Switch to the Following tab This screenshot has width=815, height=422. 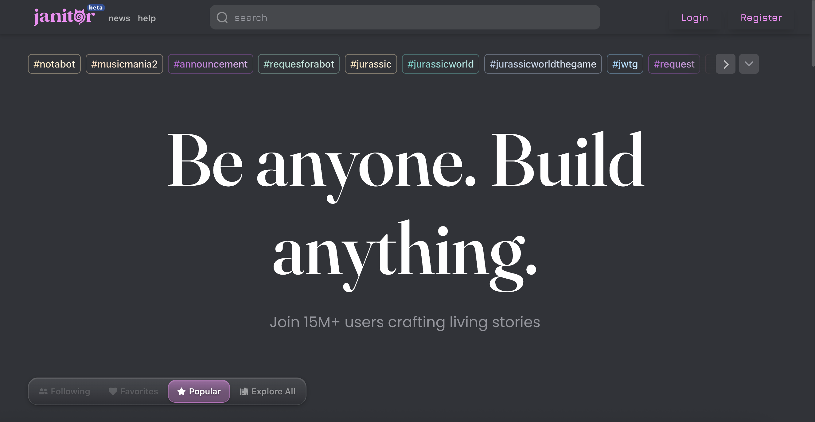64,391
